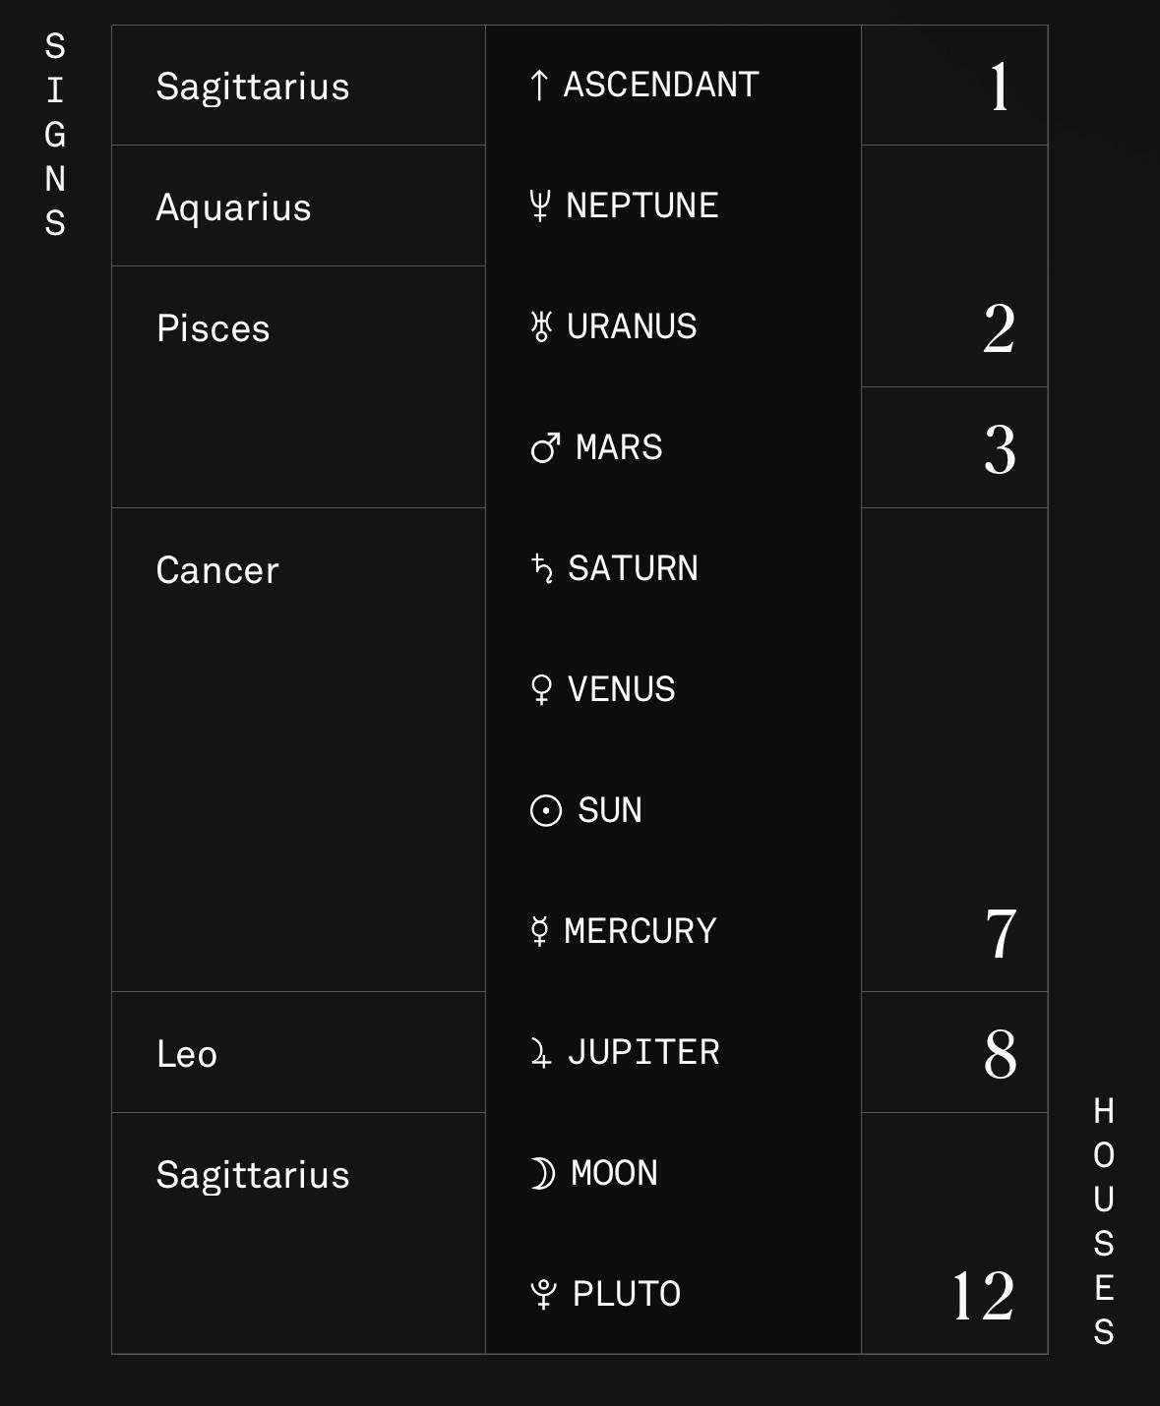This screenshot has height=1406, width=1160.
Task: Click the MERCURY planet label
Action: [x=641, y=931]
